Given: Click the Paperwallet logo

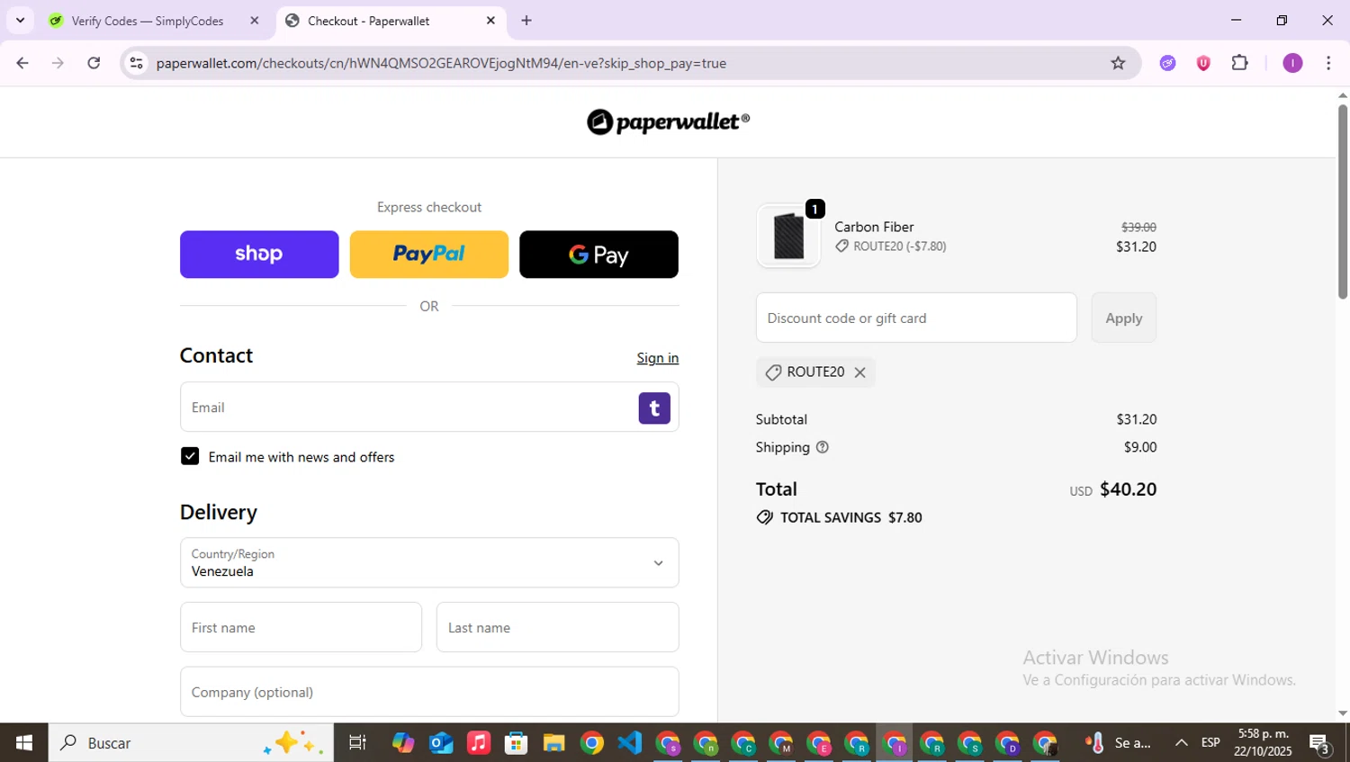Looking at the screenshot, I should 668,121.
